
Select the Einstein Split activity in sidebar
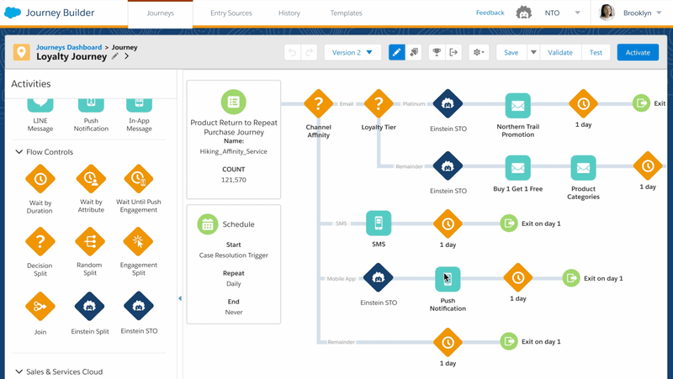(x=89, y=306)
